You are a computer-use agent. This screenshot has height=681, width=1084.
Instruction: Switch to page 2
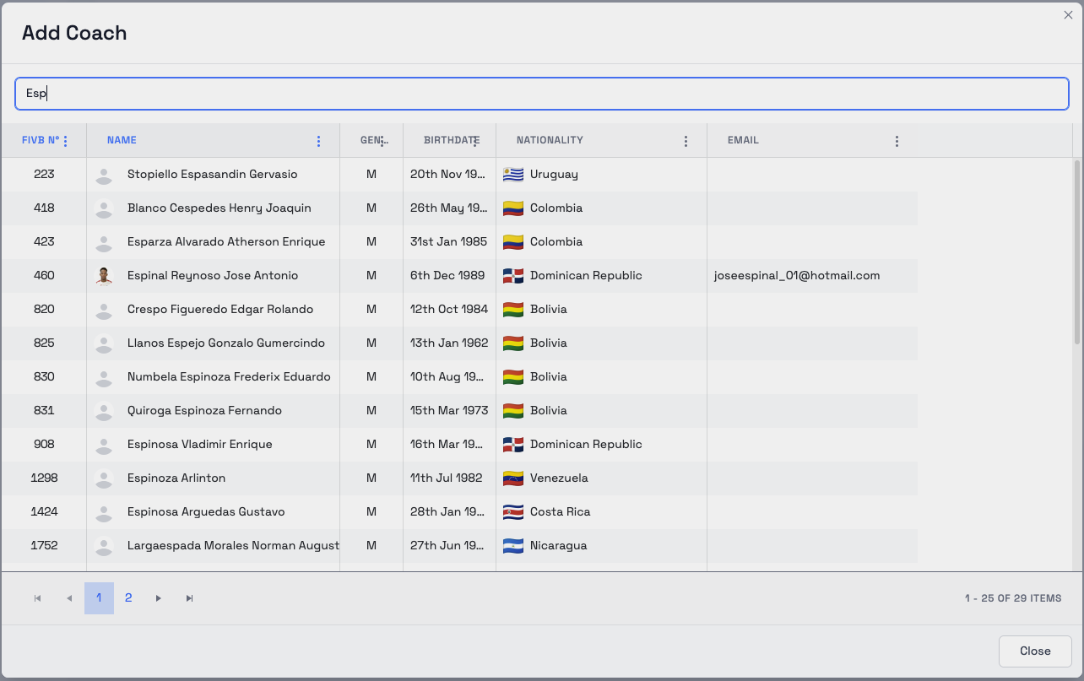(128, 598)
